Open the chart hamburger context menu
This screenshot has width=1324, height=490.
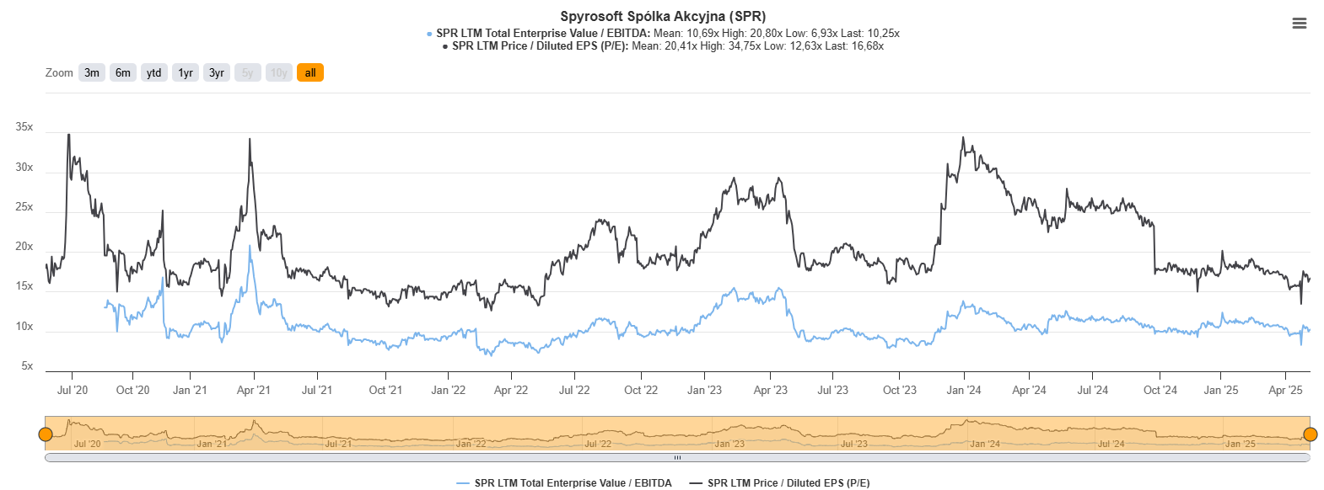[1299, 24]
